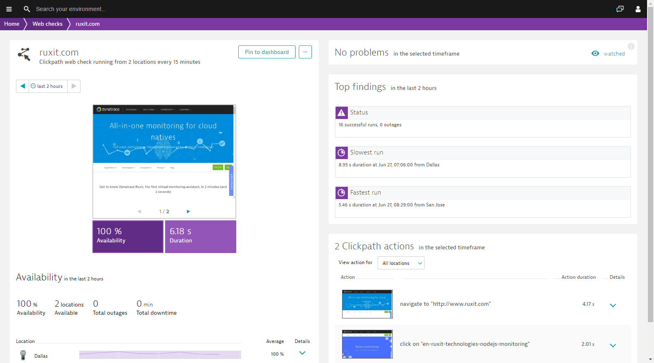Click the search magnifier icon
Viewport: 654px width, 363px height.
27,9
